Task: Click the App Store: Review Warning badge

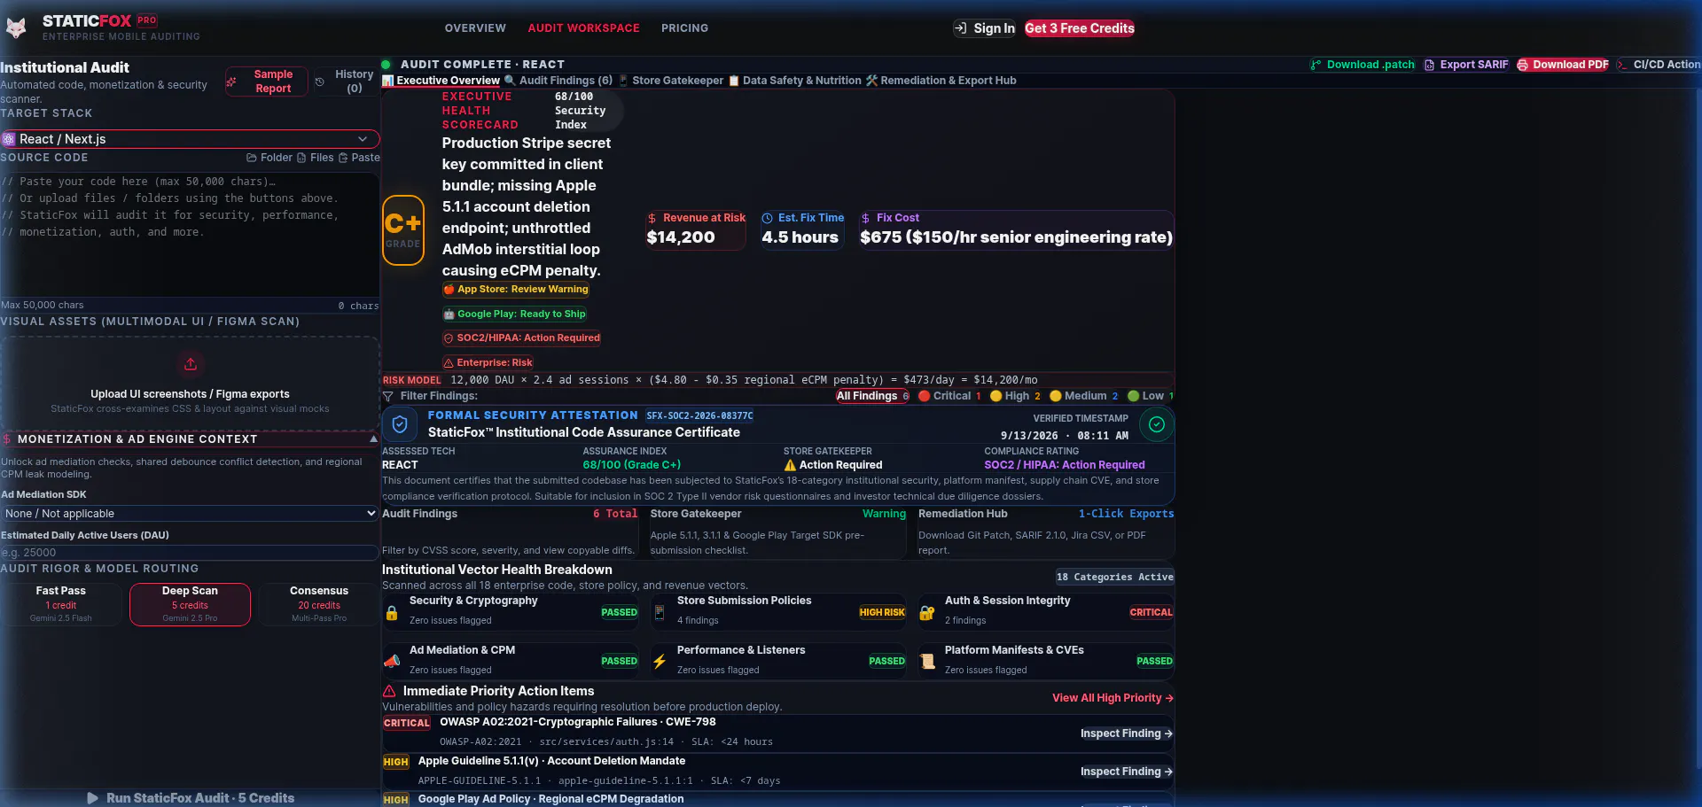Action: coord(516,290)
